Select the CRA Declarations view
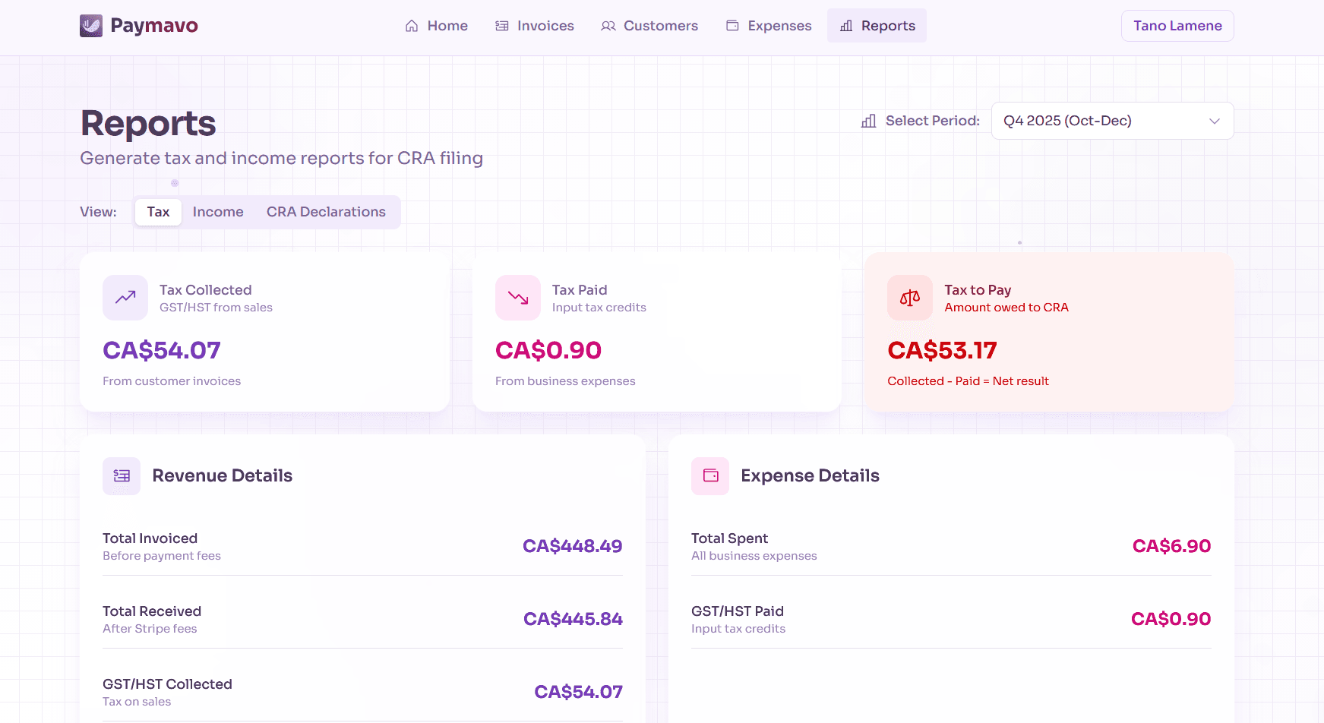This screenshot has height=723, width=1324. tap(326, 211)
